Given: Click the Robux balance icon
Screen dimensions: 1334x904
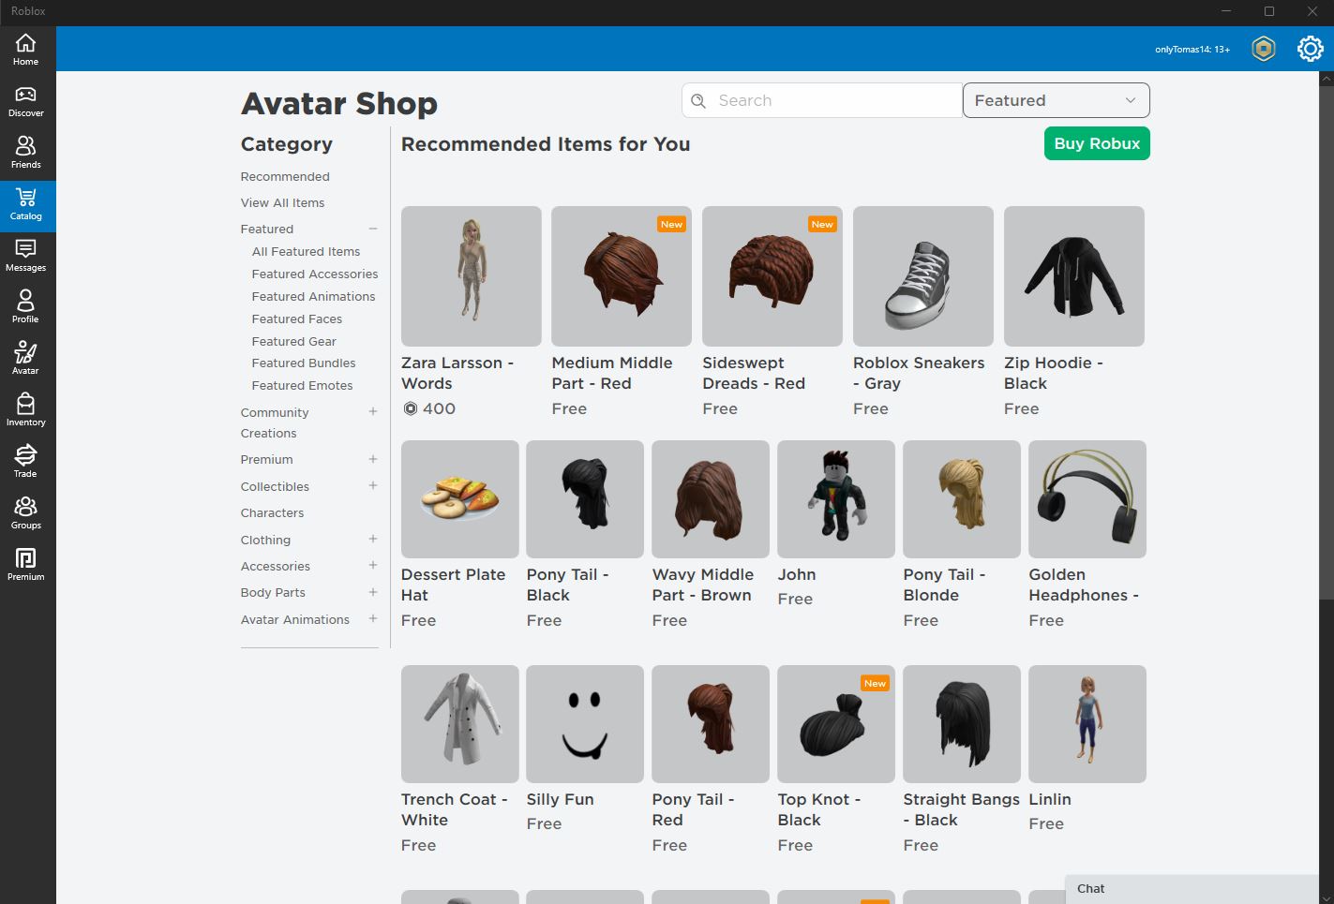Looking at the screenshot, I should coord(1264,49).
